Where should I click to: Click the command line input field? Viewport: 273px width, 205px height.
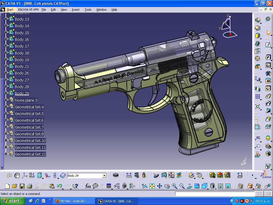click(215, 194)
